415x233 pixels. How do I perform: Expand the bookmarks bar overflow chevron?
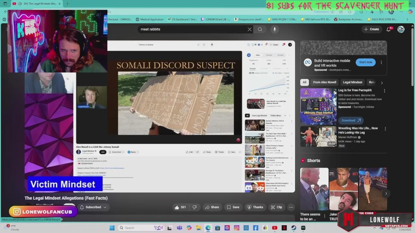click(x=407, y=19)
